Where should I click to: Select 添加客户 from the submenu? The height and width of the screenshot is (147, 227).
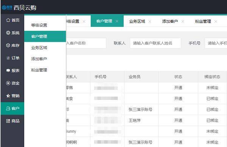pyautogui.click(x=39, y=59)
